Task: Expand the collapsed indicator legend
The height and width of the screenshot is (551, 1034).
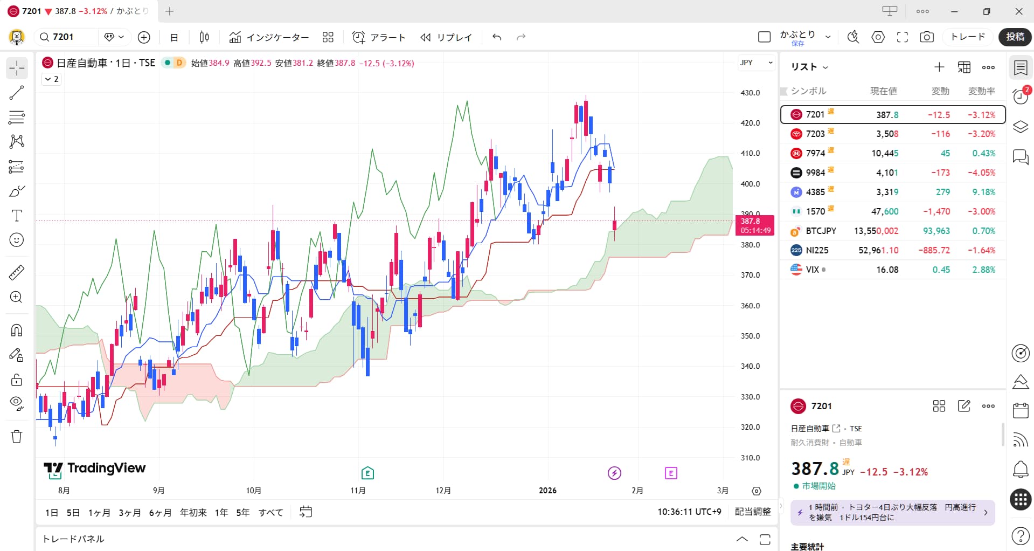Action: (52, 79)
